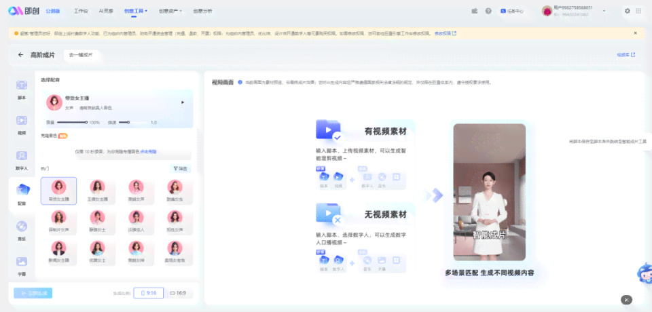Click the back arrow beside 高阶成片

[x=21, y=55]
